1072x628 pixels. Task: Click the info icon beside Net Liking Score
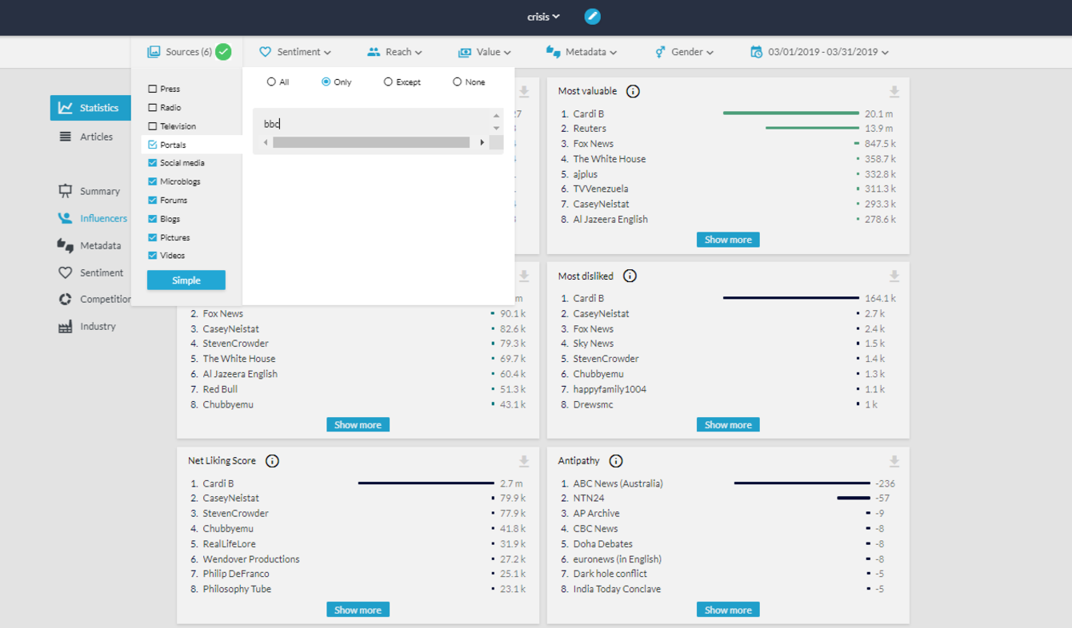point(271,460)
